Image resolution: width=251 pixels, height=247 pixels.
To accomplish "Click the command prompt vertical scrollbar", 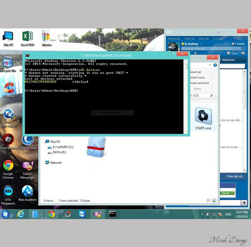I will pos(186,97).
